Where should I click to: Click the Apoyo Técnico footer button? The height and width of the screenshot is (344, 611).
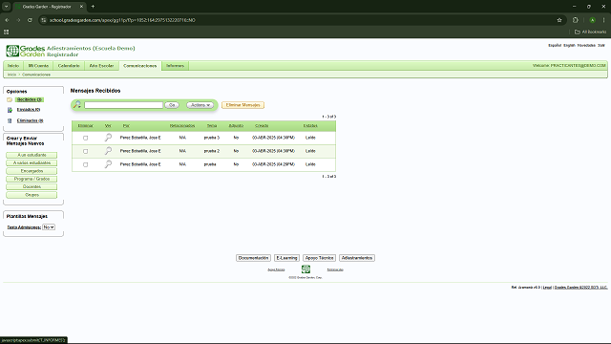(319, 258)
